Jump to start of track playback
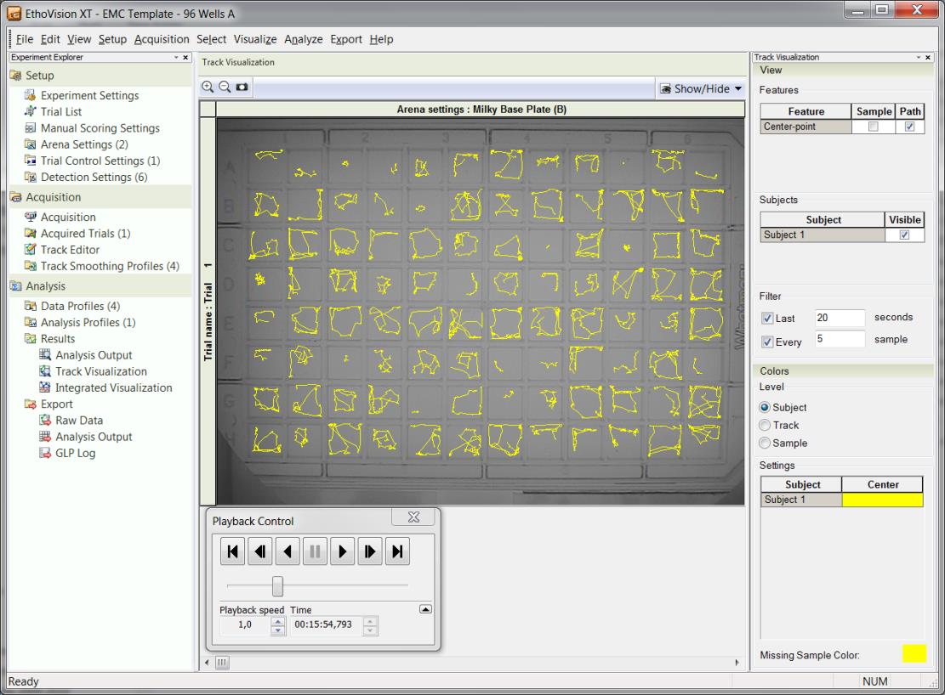This screenshot has height=695, width=945. pyautogui.click(x=232, y=551)
